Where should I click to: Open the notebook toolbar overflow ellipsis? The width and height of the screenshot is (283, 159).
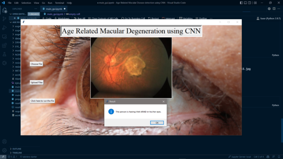click(211, 18)
